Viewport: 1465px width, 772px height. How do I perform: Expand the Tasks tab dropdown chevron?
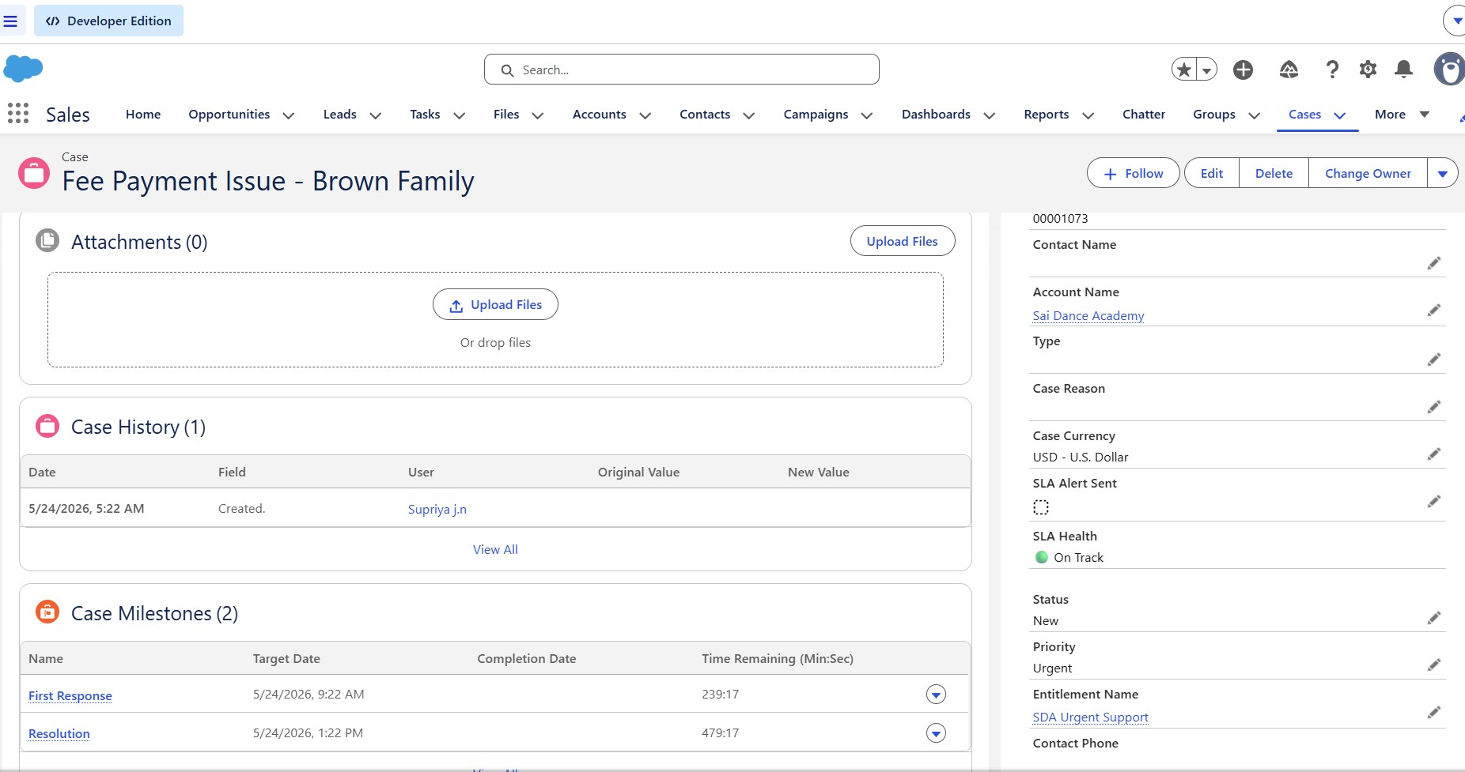[459, 115]
